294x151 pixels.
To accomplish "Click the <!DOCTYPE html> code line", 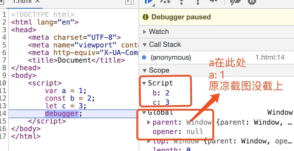I will pos(43,14).
